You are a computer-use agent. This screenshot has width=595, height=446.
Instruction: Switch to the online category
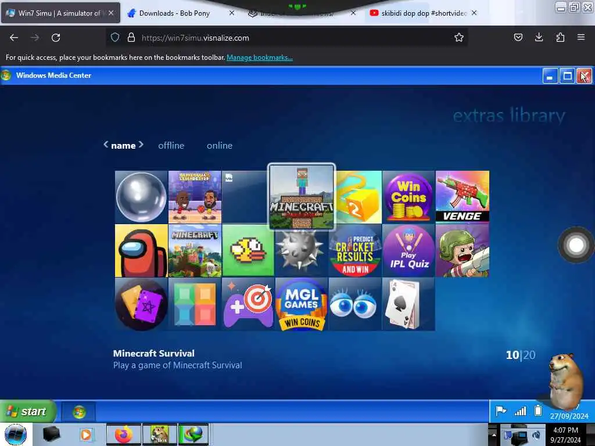pos(220,146)
